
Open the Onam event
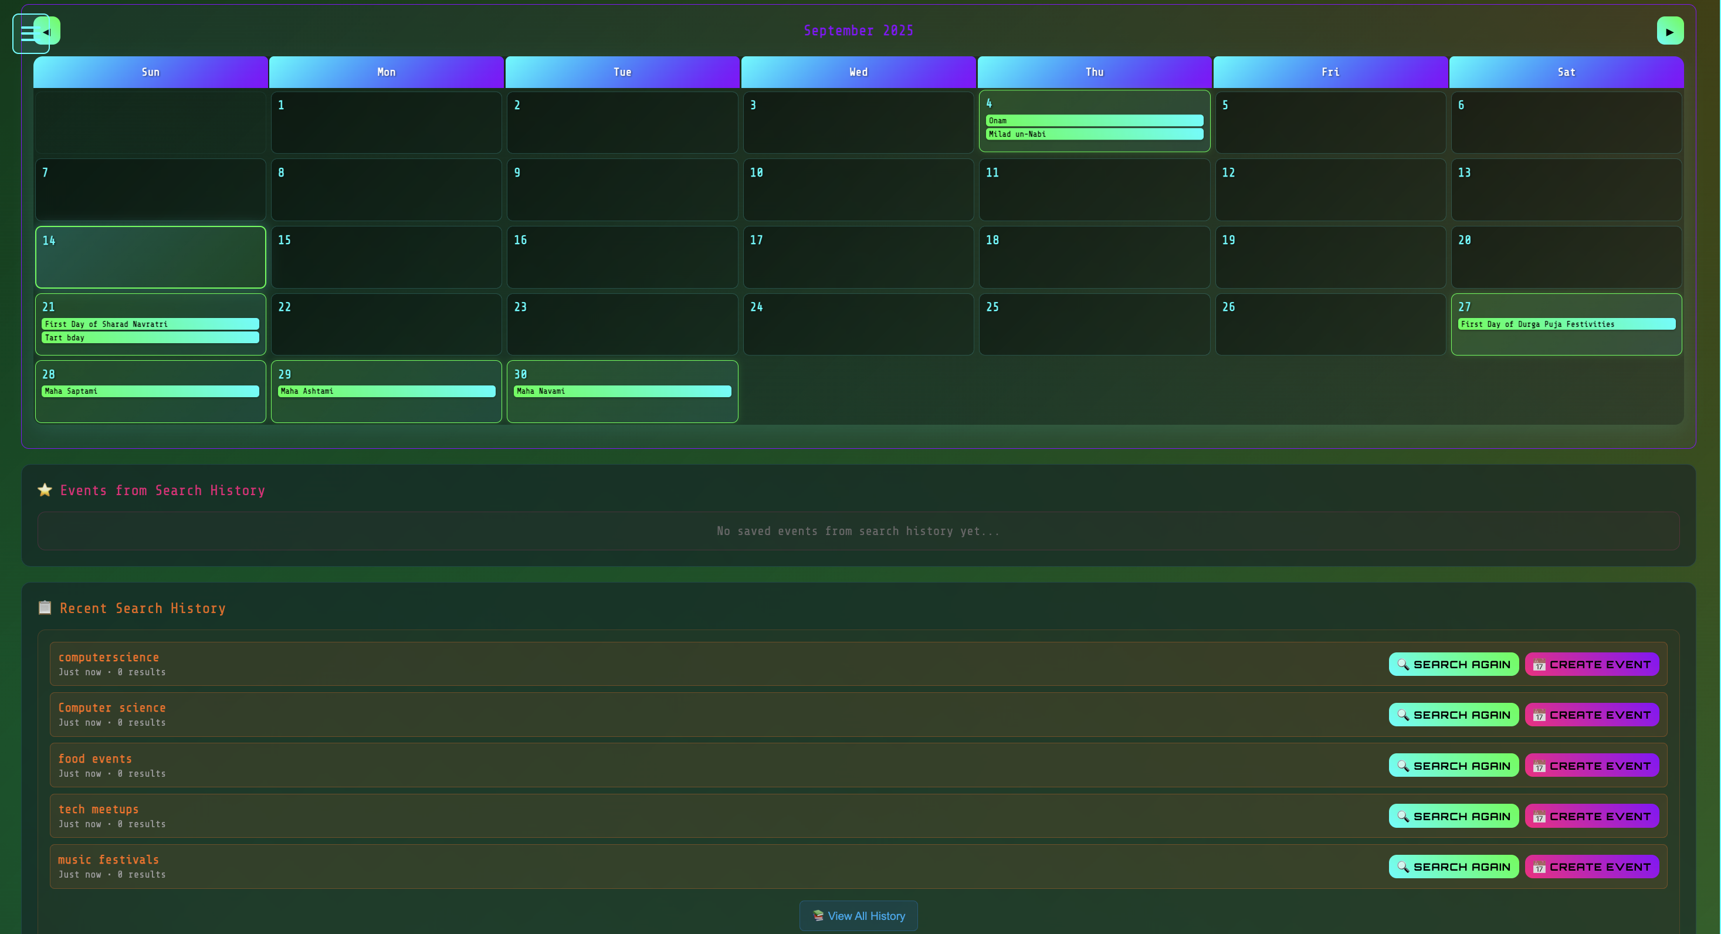pyautogui.click(x=1094, y=121)
